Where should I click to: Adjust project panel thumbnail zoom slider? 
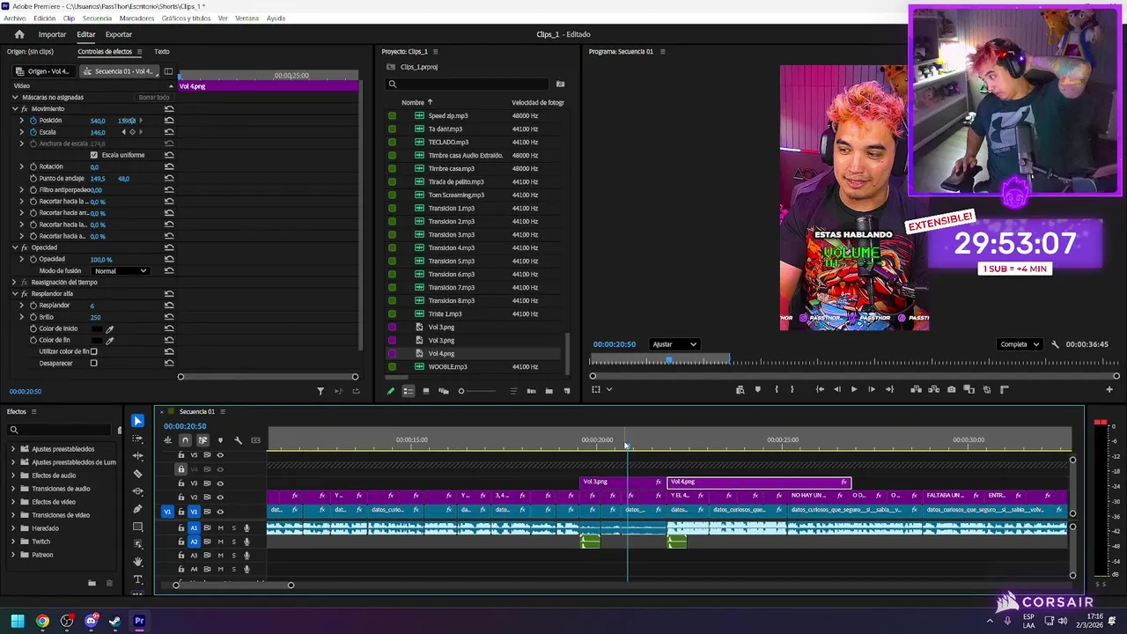(461, 391)
